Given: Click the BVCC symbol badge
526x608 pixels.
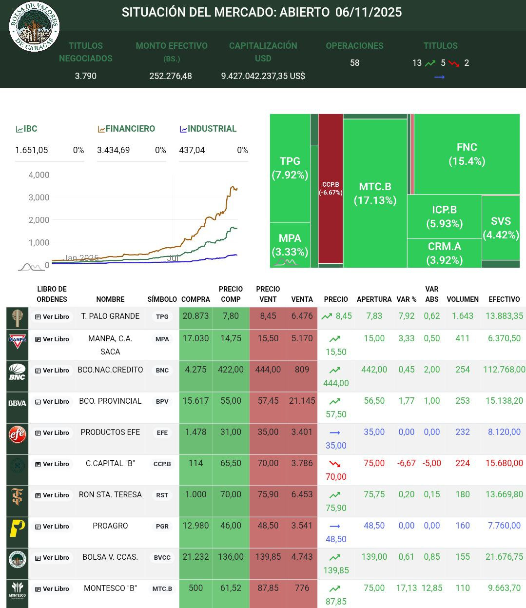Looking at the screenshot, I should [x=162, y=558].
